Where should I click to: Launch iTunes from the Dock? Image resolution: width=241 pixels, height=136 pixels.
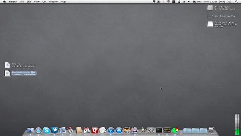pos(111,130)
